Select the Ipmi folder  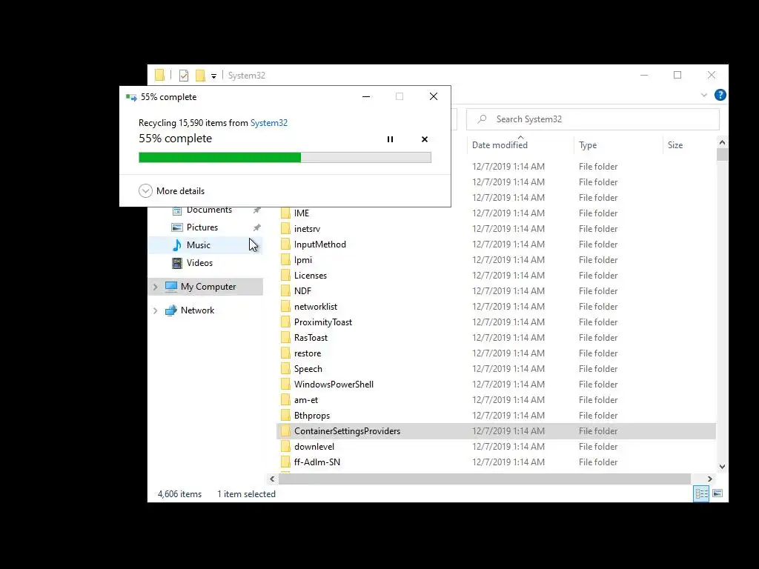(x=303, y=260)
